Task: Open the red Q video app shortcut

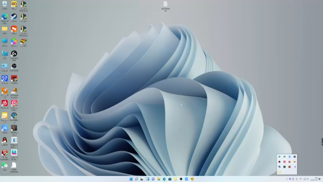Action: (14, 105)
